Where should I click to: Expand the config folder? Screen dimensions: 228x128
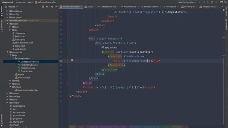7,14
